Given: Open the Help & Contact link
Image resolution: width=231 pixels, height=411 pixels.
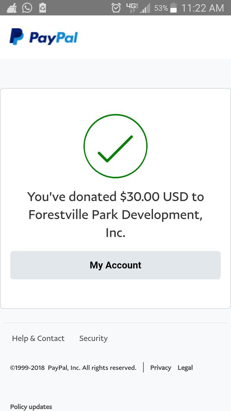Looking at the screenshot, I should click(38, 338).
